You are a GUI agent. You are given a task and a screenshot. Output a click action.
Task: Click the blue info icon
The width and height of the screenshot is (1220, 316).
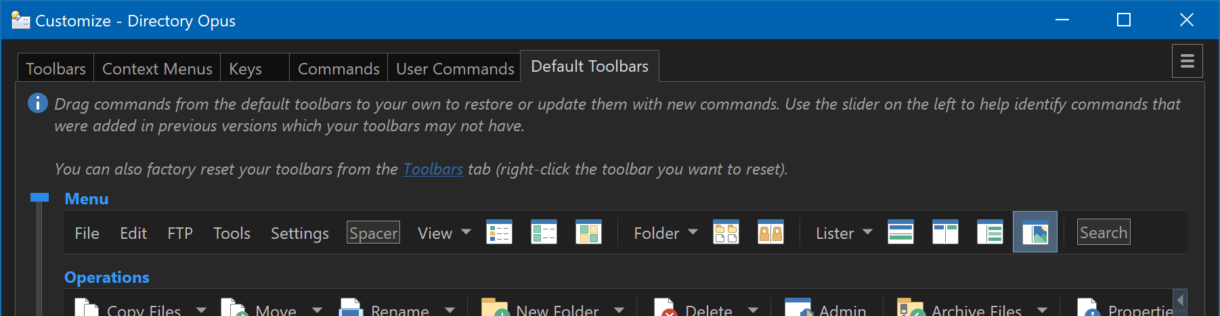pos(38,103)
